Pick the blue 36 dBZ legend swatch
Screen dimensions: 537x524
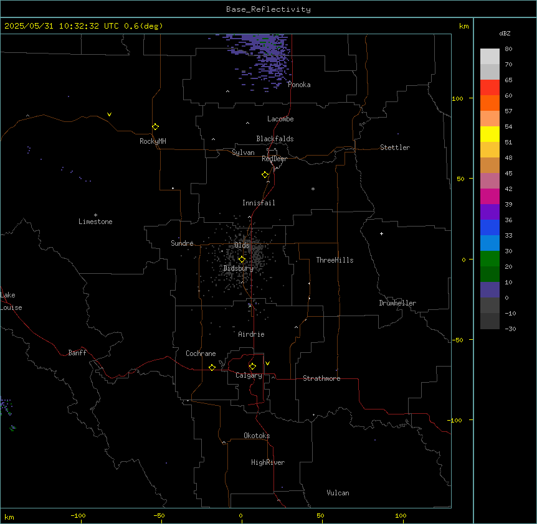click(490, 227)
